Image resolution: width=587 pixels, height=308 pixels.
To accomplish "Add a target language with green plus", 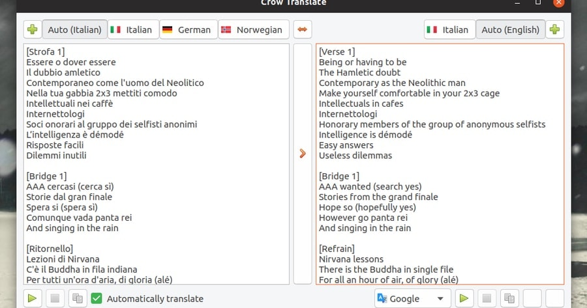I will pyautogui.click(x=555, y=29).
